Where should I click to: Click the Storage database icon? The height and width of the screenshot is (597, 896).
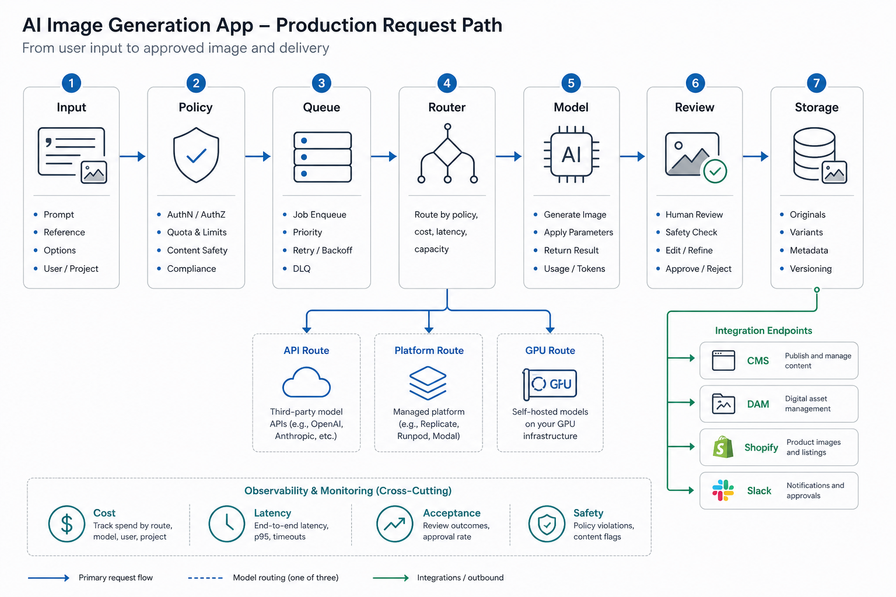(820, 155)
